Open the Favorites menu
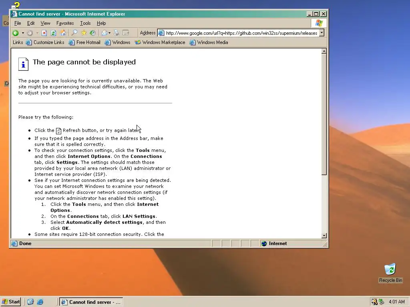The width and height of the screenshot is (410, 307). 65,23
